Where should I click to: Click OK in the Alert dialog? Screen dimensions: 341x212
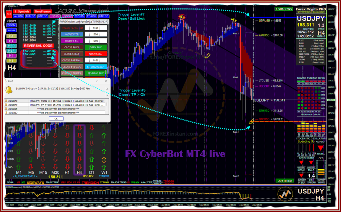56,118
